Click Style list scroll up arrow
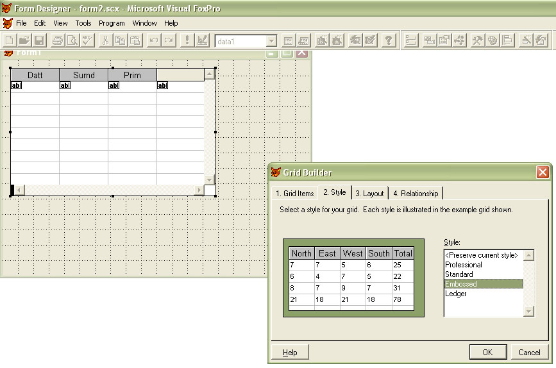556x368 pixels. (528, 255)
